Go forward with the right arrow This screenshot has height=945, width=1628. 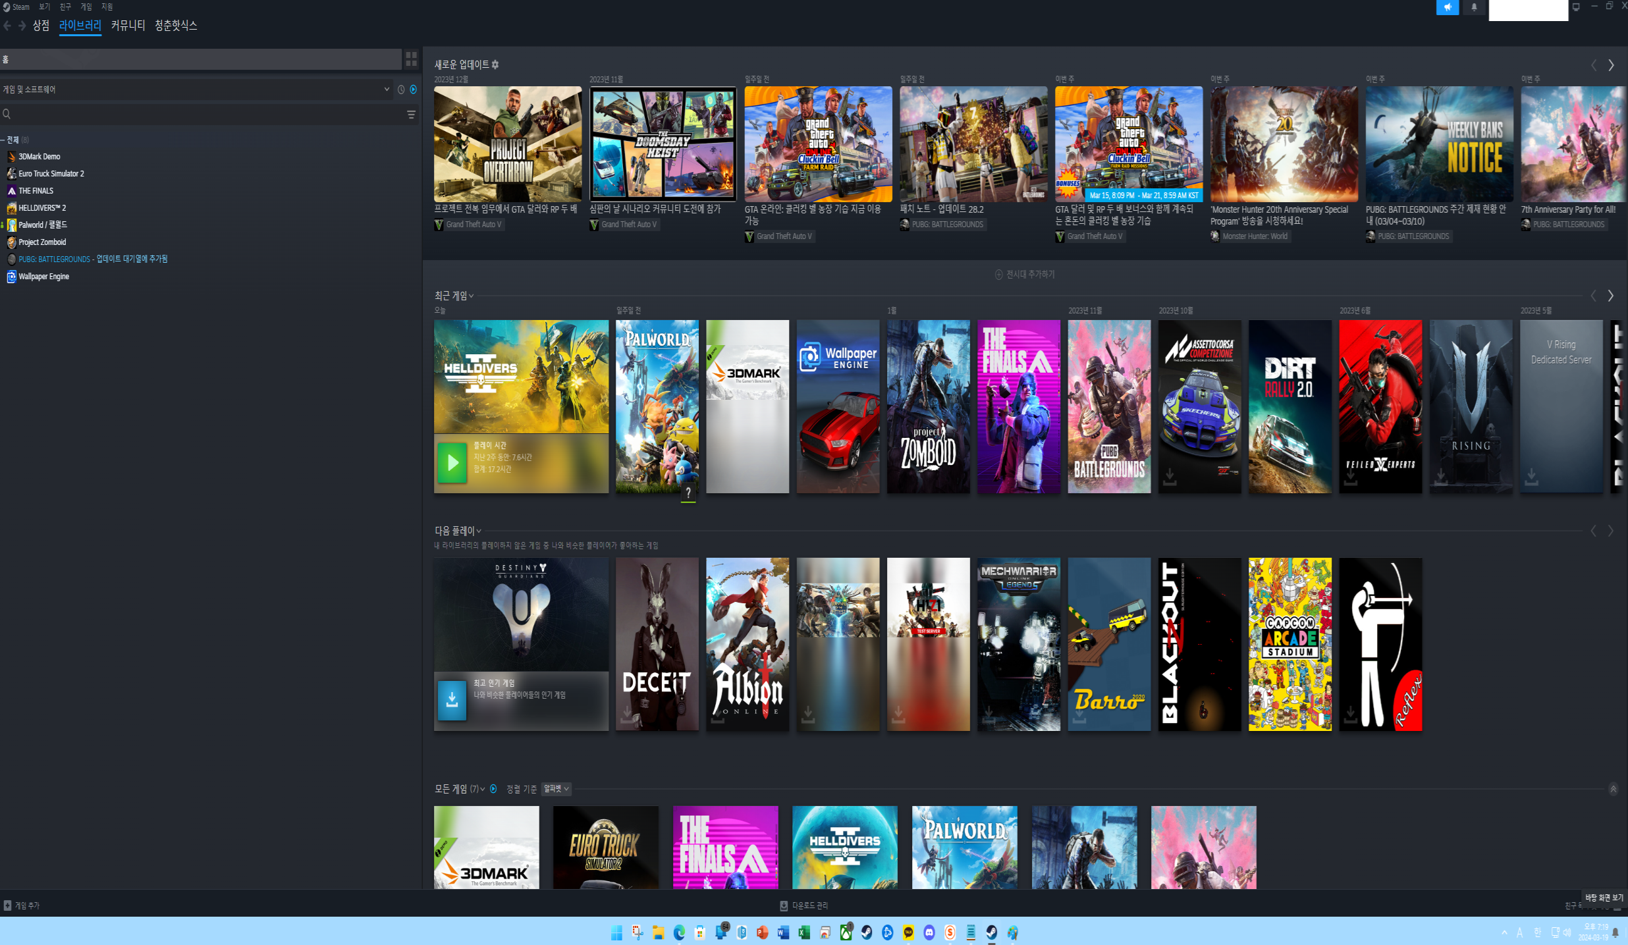click(22, 26)
